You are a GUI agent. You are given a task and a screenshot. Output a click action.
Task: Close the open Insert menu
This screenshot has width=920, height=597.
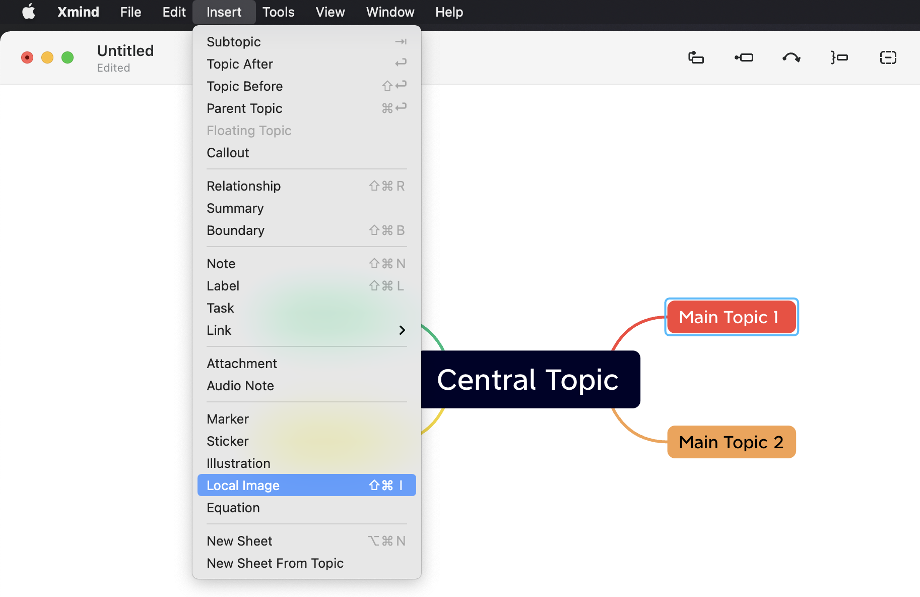pyautogui.click(x=224, y=12)
